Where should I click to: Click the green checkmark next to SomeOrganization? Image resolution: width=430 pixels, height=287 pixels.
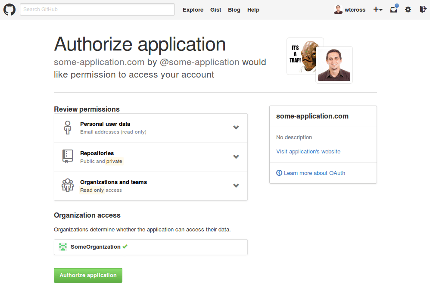pos(125,246)
